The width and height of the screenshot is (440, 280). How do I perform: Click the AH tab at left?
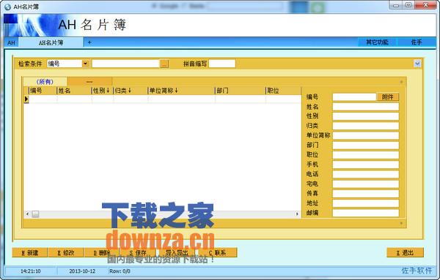(11, 42)
